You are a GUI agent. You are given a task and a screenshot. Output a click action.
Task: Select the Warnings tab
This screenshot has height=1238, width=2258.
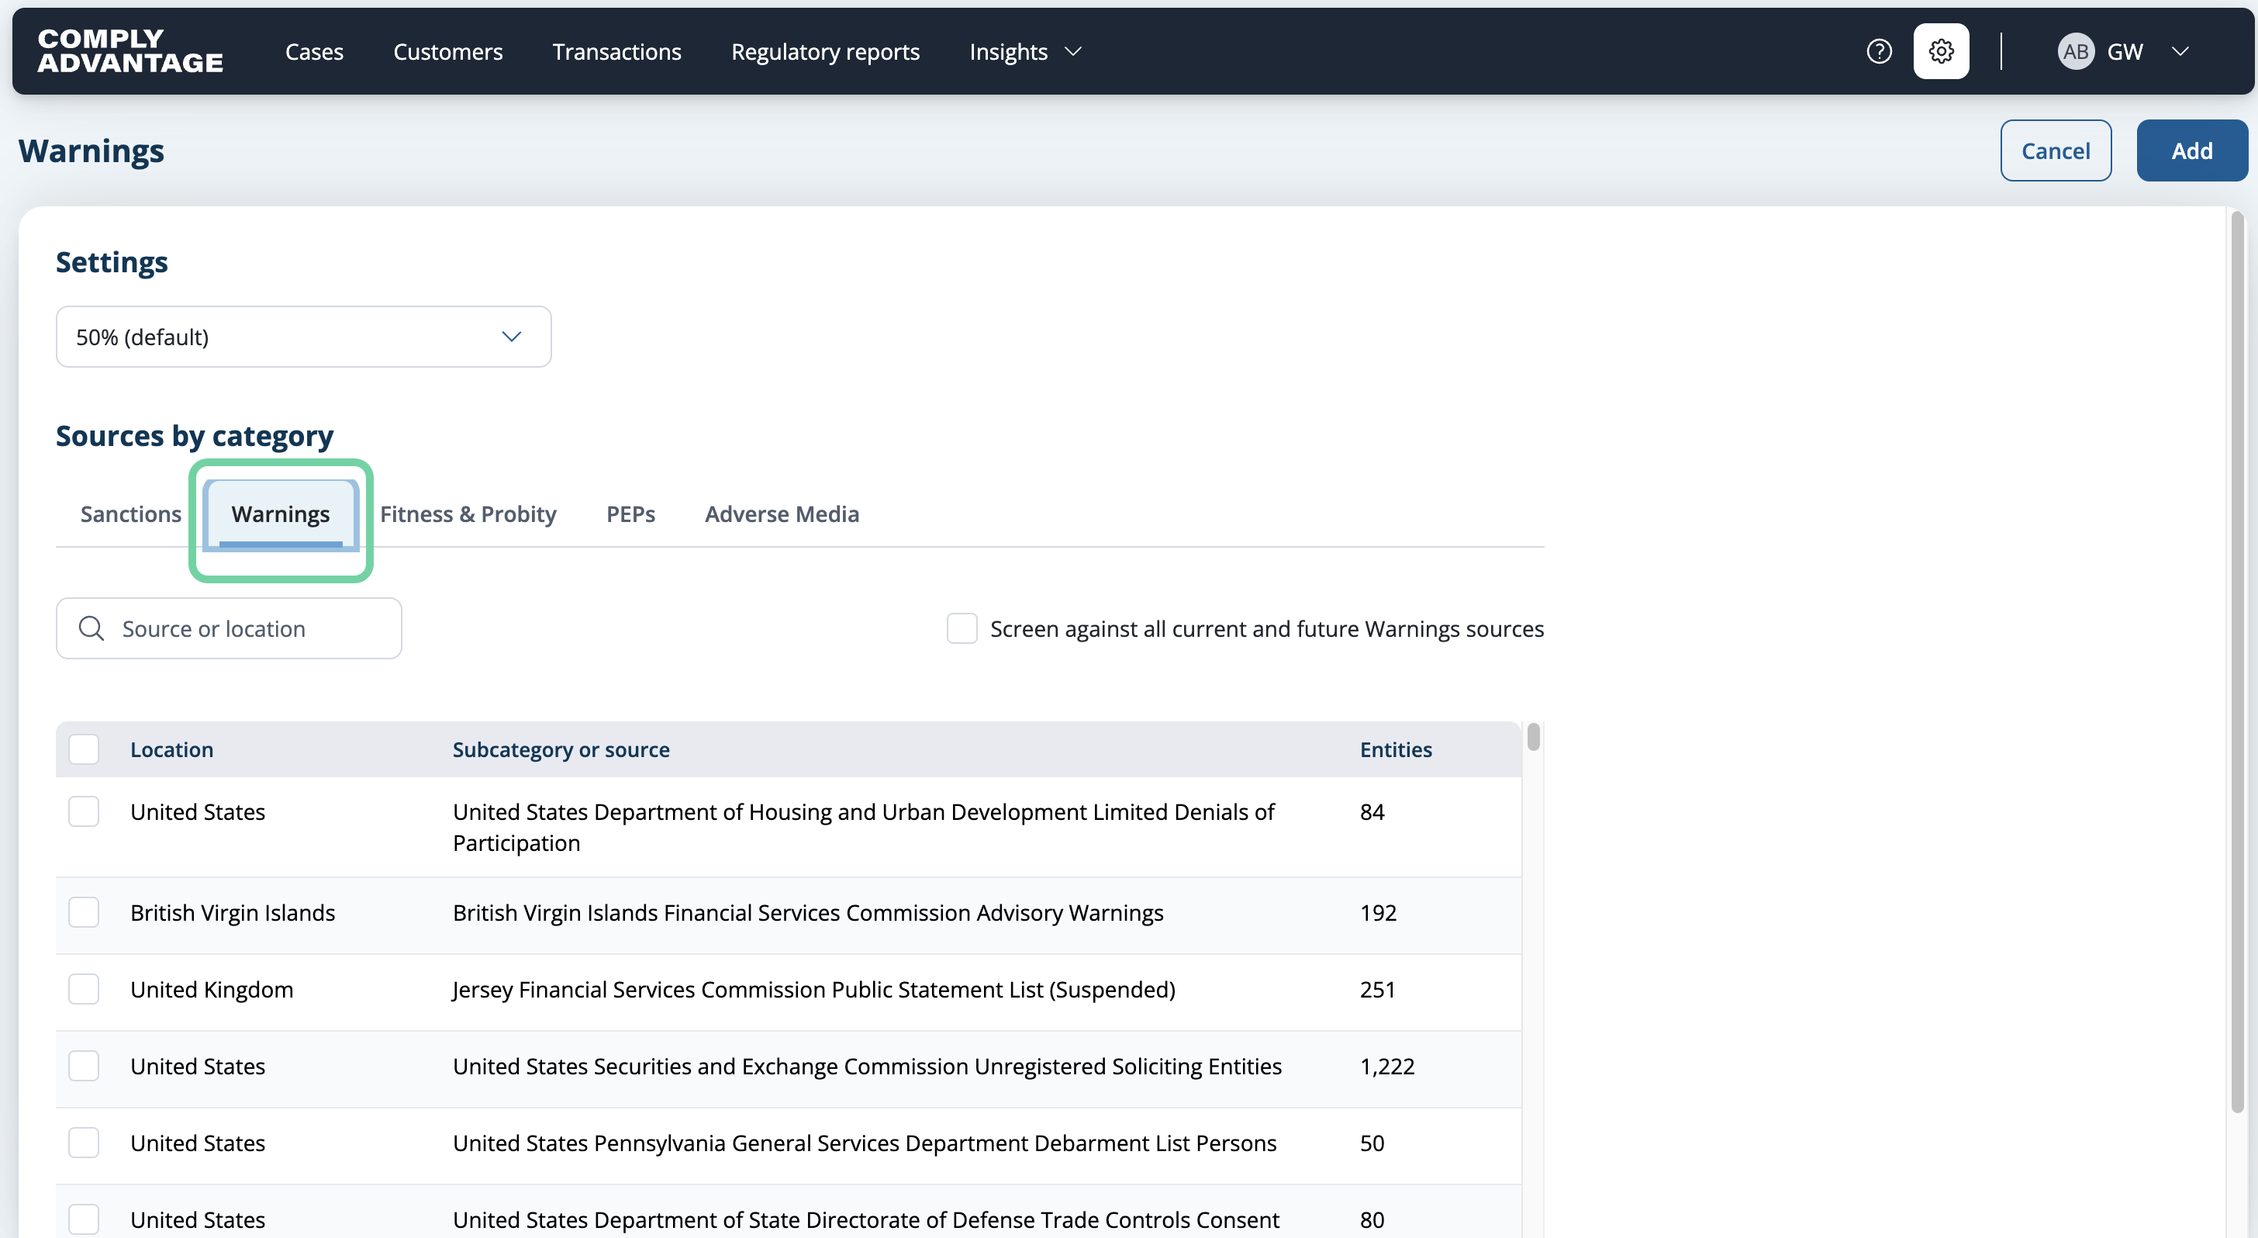[281, 514]
